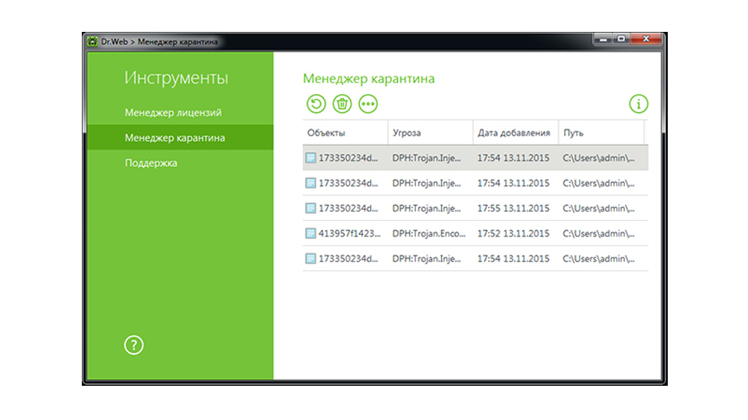Sort by Дата добавления column header
Image resolution: width=748 pixels, height=420 pixels.
pyautogui.click(x=514, y=133)
